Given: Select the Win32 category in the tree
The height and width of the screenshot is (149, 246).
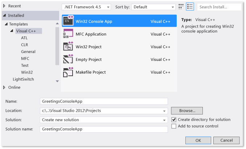Looking at the screenshot, I should click(27, 72).
